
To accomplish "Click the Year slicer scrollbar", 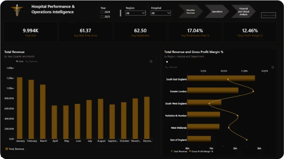I will point(120,13).
